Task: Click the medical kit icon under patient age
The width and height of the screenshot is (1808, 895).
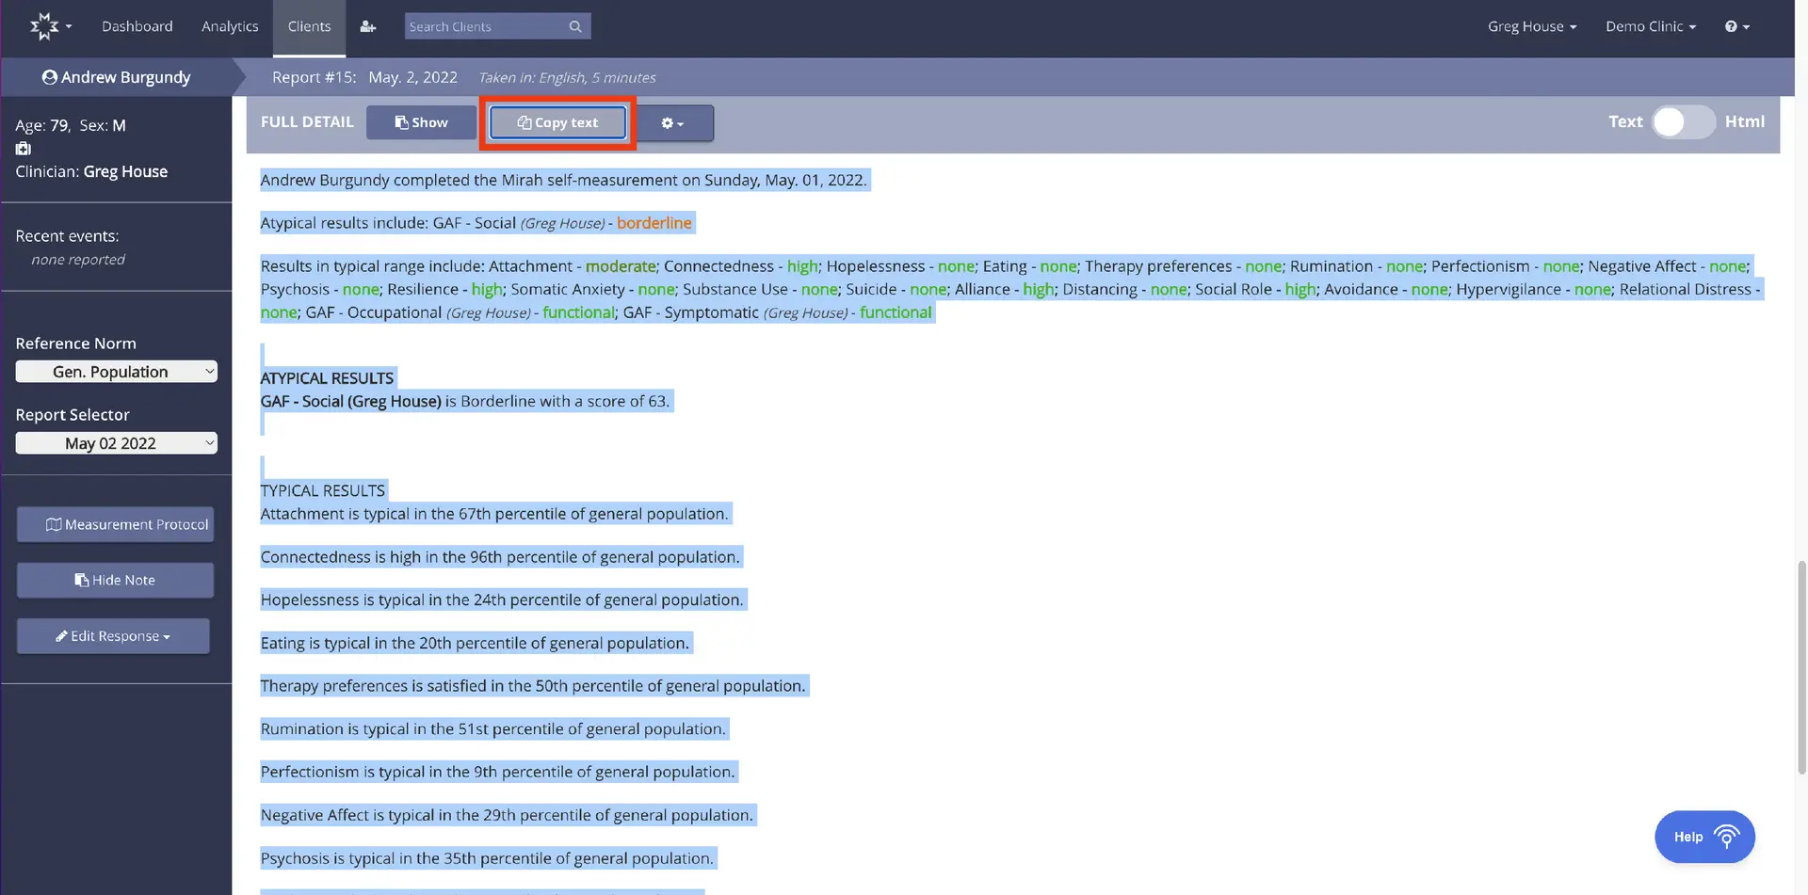Action: point(22,149)
